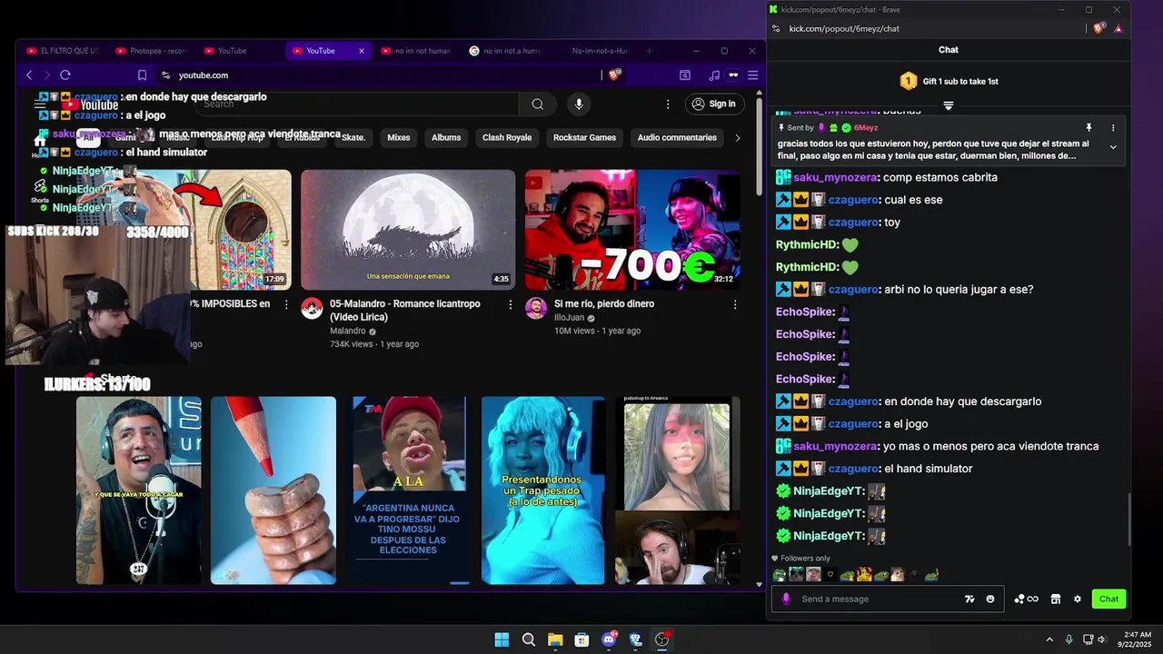Close the active YouTube tab
This screenshot has height=654, width=1163.
(362, 51)
